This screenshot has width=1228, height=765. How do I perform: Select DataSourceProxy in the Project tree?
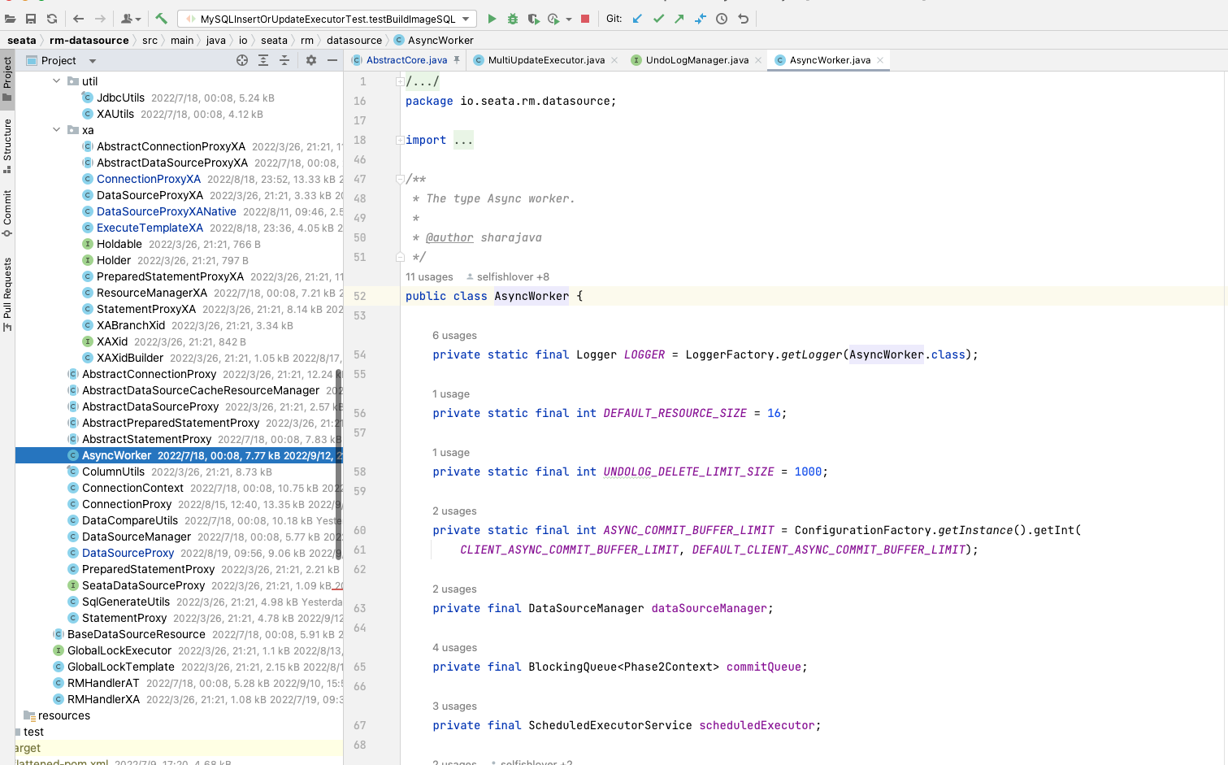[128, 553]
